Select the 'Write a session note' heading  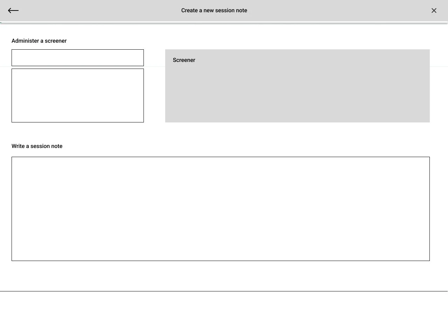coord(37,146)
